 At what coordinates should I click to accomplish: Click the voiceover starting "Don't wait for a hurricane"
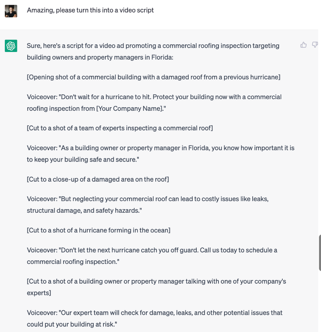point(154,97)
